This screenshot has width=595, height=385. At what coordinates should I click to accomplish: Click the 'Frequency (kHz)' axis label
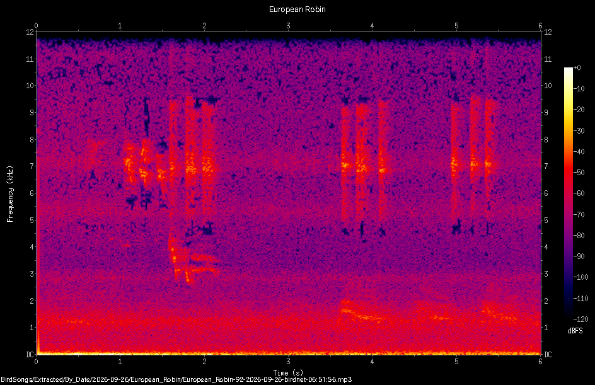click(x=10, y=193)
